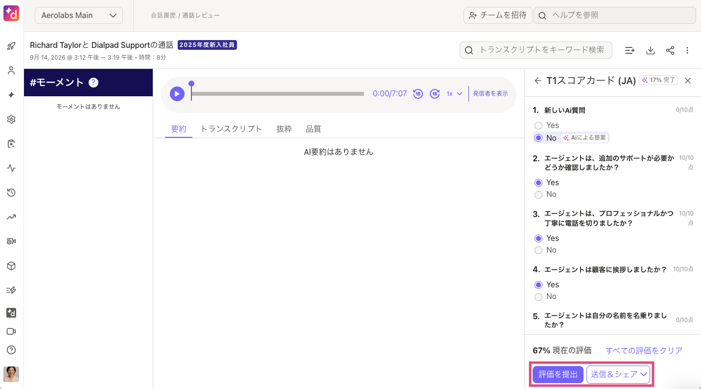Close the T1 scorecard panel
The width and height of the screenshot is (701, 389).
(x=688, y=81)
